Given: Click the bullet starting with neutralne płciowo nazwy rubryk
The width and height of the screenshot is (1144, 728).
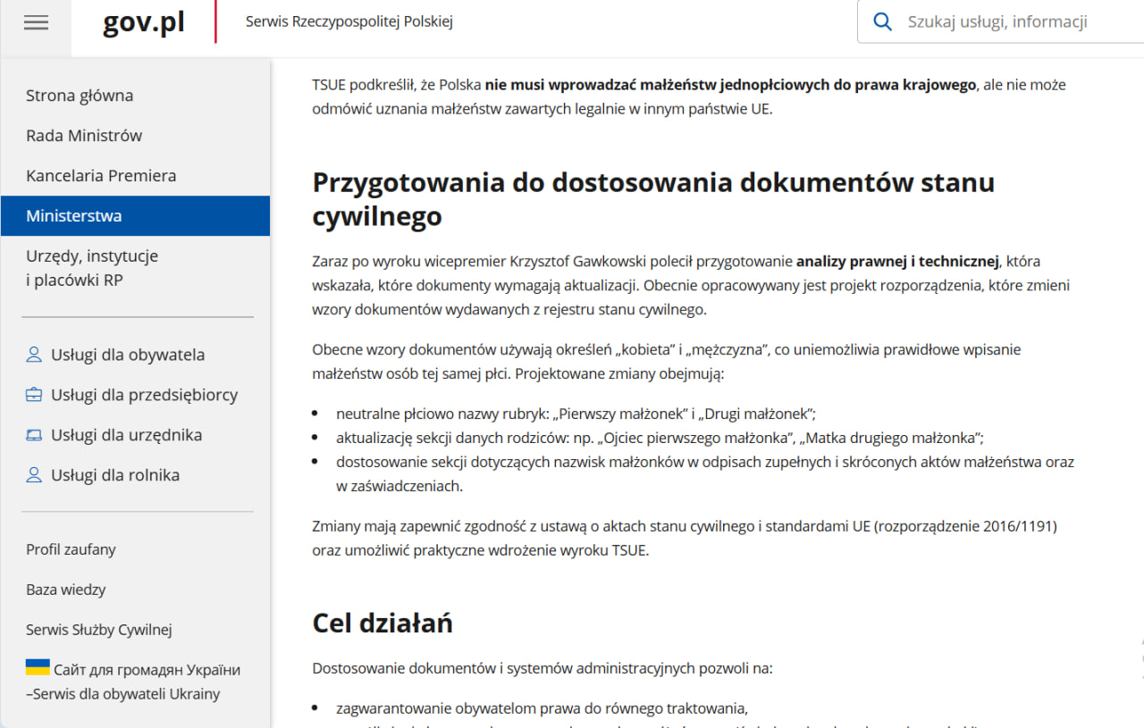Looking at the screenshot, I should point(576,414).
